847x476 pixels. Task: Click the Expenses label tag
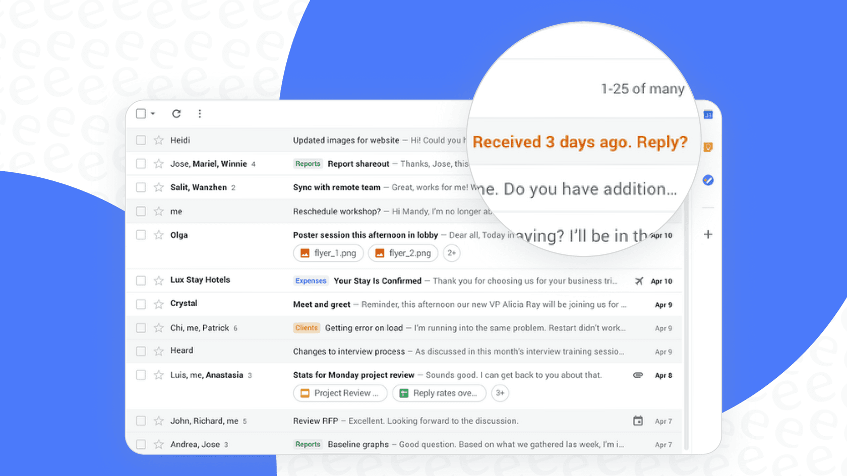pyautogui.click(x=311, y=281)
